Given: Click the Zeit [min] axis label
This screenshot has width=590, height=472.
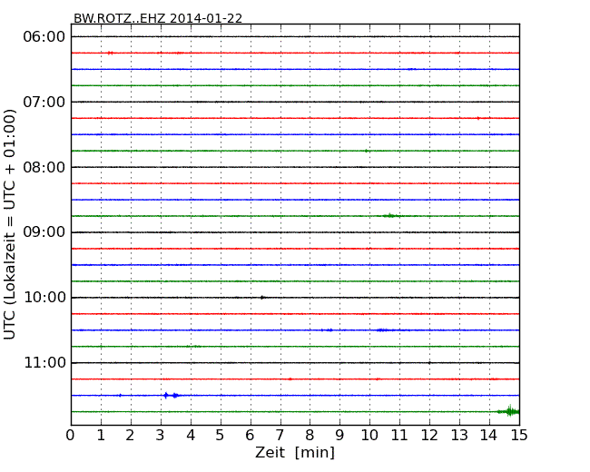Looking at the screenshot, I should click(x=295, y=452).
